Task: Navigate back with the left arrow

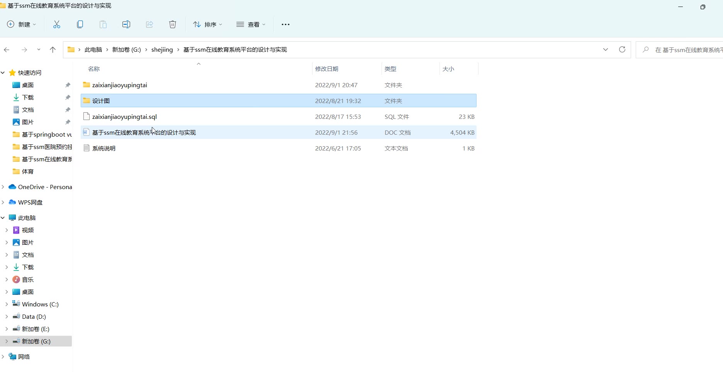Action: (7, 49)
